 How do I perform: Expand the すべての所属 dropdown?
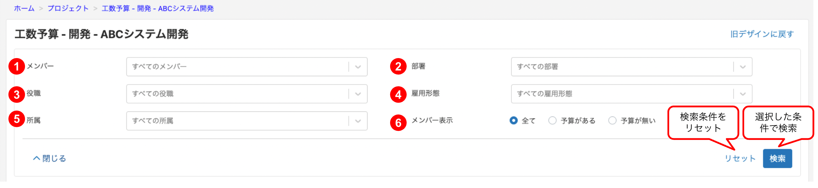click(247, 121)
